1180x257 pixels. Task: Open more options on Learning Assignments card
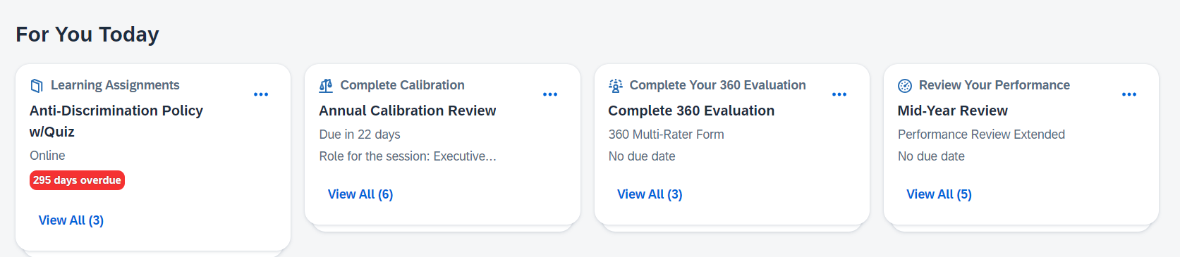[261, 94]
